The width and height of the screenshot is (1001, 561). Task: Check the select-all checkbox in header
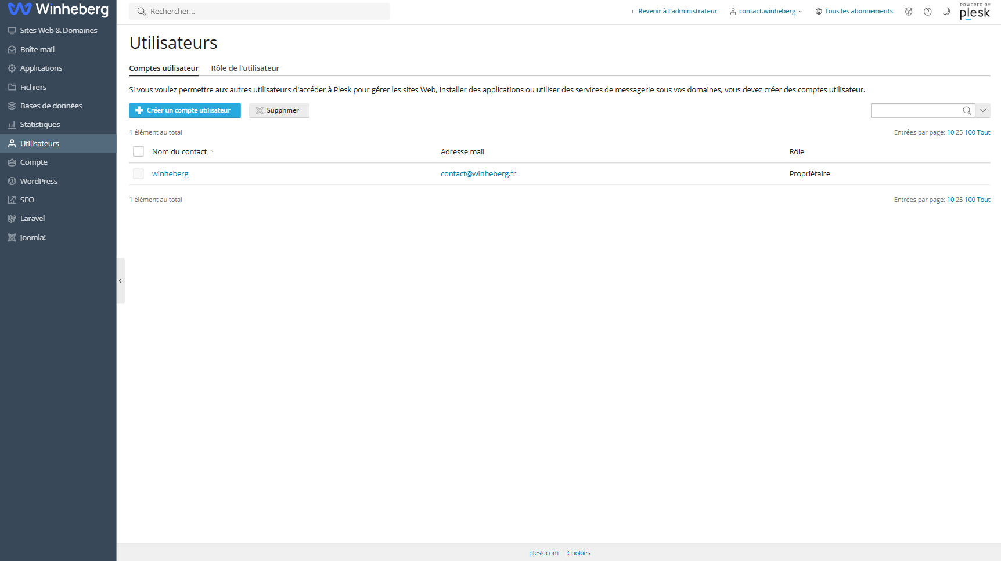pos(138,151)
